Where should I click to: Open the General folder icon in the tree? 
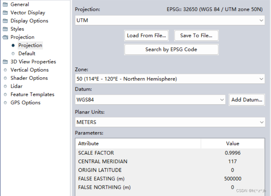click(x=5, y=4)
